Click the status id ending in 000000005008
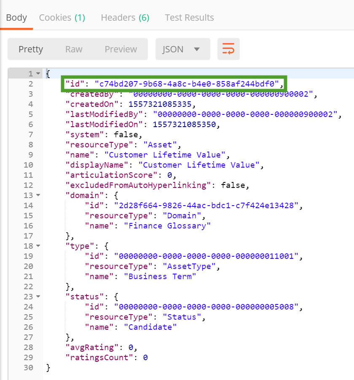The height and width of the screenshot is (380, 354). (206, 307)
